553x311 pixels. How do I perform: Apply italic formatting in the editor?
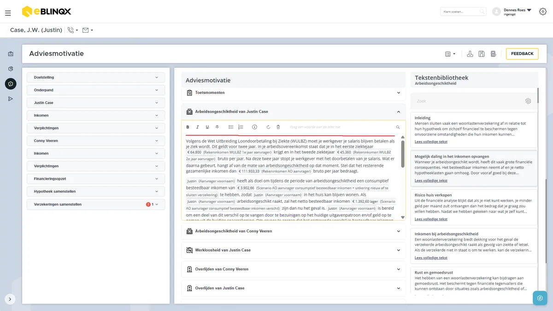(197, 127)
